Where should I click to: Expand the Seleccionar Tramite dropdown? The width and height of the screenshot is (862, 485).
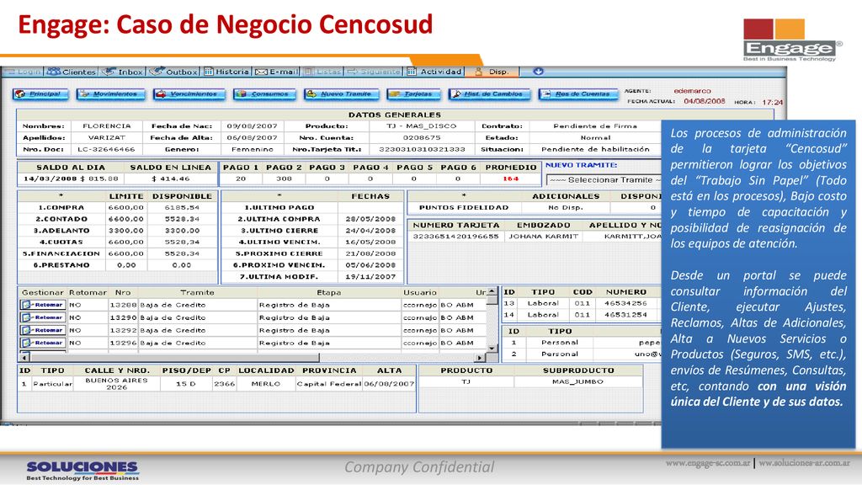604,180
